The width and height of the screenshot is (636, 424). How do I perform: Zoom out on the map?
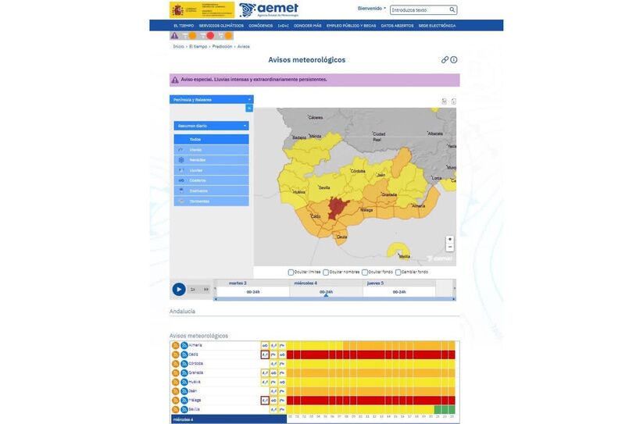pyautogui.click(x=449, y=248)
